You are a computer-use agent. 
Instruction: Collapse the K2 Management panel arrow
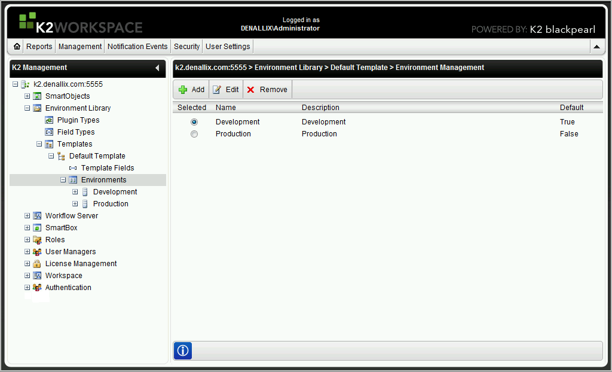[157, 68]
